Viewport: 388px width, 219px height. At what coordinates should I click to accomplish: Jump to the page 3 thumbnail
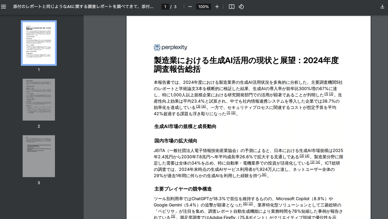point(39,156)
